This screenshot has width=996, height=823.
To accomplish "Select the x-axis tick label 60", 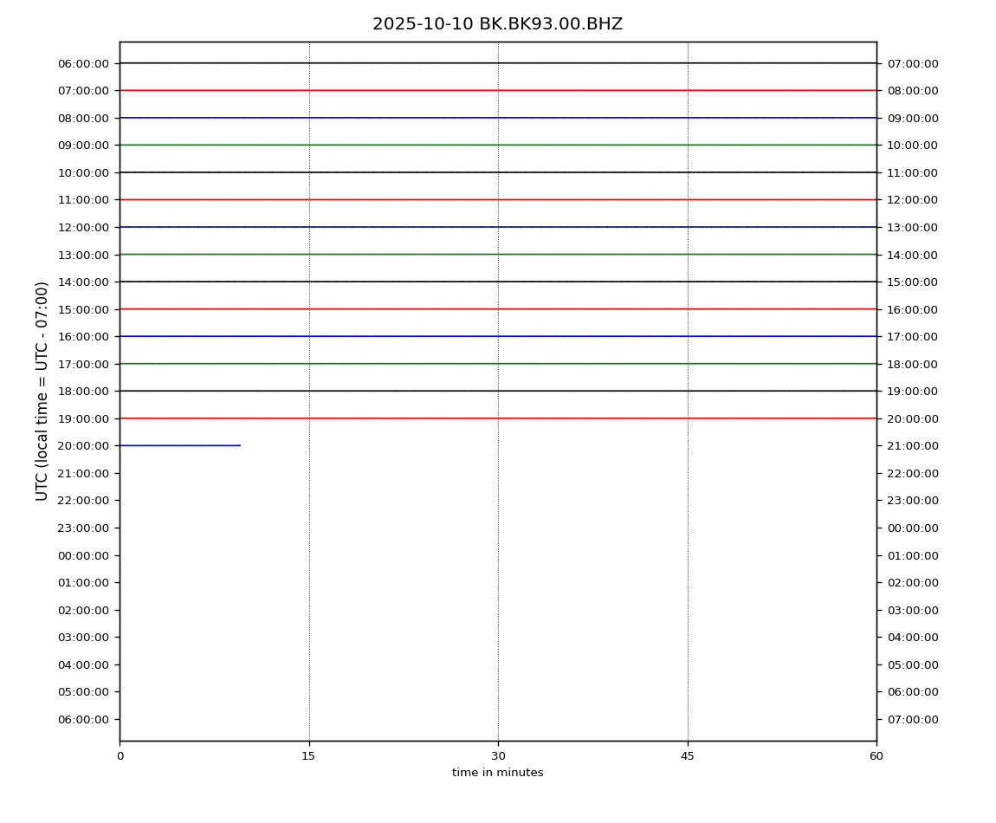I will click(x=876, y=756).
